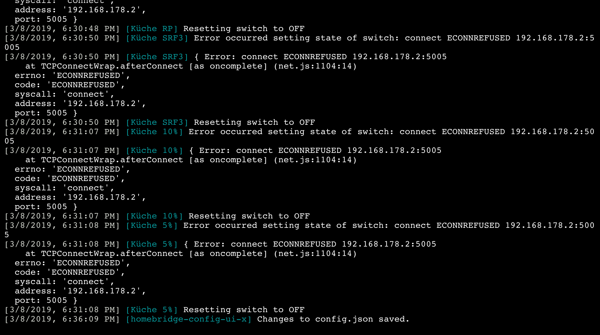Click the Küche RP log tag
Viewport: 600px width, 335px height.
click(151, 29)
